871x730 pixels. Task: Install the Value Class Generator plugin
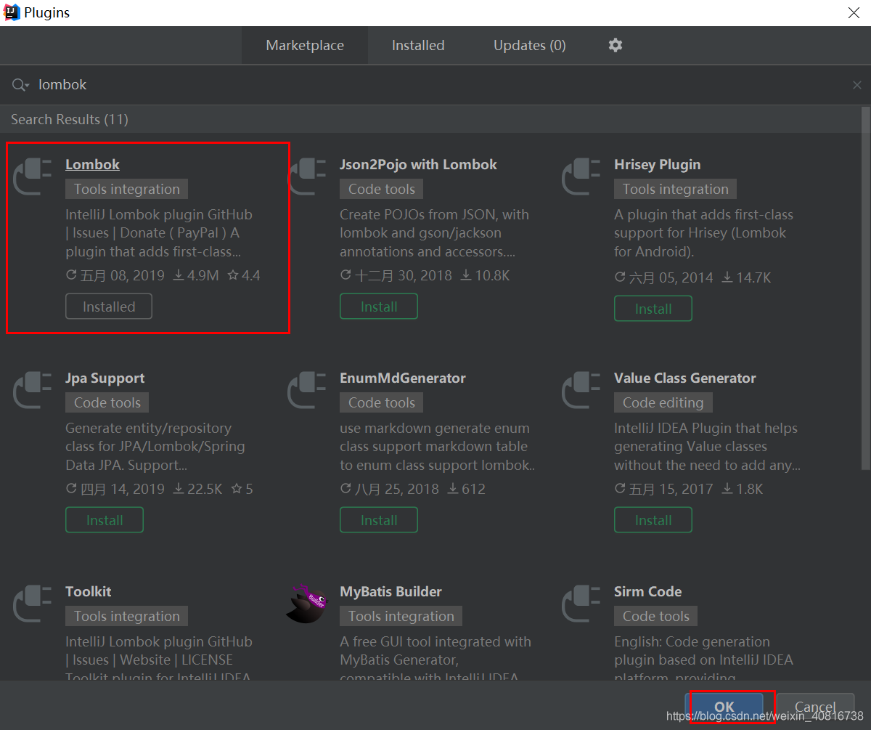point(653,520)
